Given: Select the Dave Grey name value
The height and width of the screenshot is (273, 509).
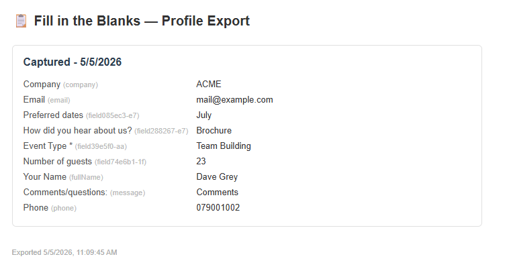Looking at the screenshot, I should pyautogui.click(x=217, y=176).
